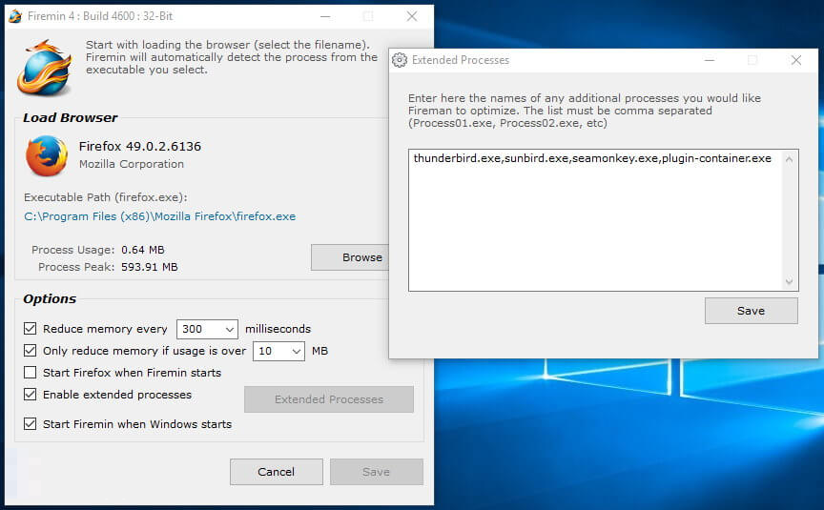824x510 pixels.
Task: Close the Extended Processes dialog
Action: (796, 60)
